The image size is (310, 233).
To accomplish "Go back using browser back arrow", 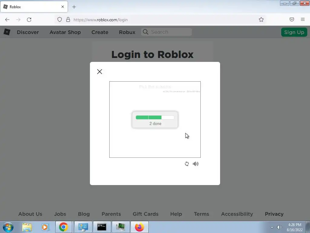I will coord(7,20).
